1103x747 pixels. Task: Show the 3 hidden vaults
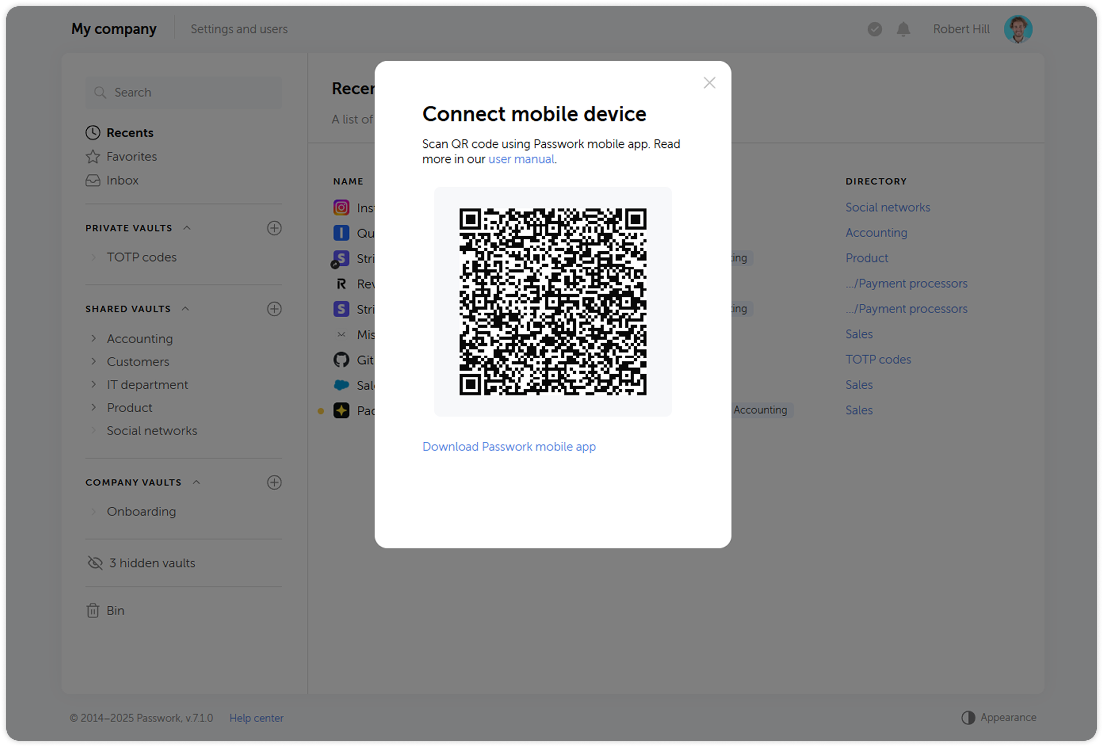pos(152,563)
